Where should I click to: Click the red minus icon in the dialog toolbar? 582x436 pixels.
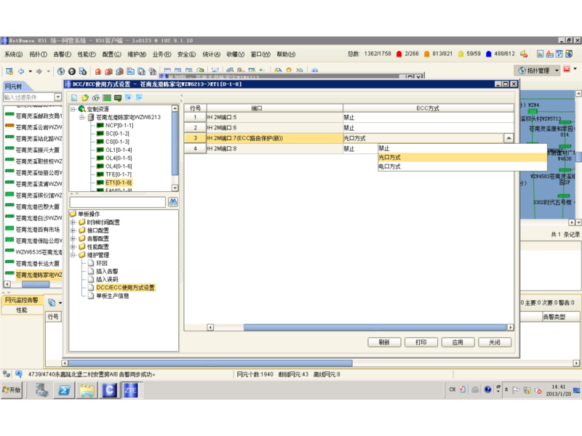[x=139, y=97]
